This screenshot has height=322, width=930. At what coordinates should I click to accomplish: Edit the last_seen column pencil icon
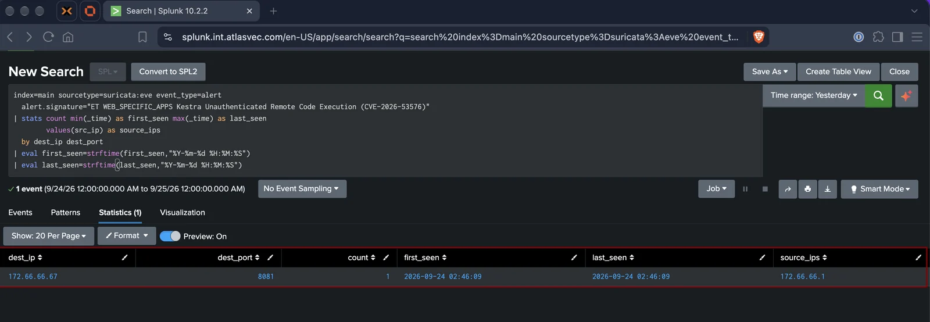pos(762,257)
